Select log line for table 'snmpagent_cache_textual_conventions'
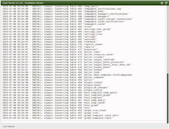The height and width of the screenshot is (129, 169). coord(68,19)
